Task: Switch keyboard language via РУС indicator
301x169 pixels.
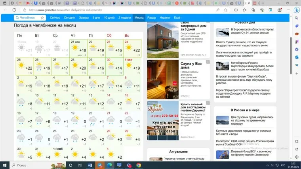Action: click(278, 165)
